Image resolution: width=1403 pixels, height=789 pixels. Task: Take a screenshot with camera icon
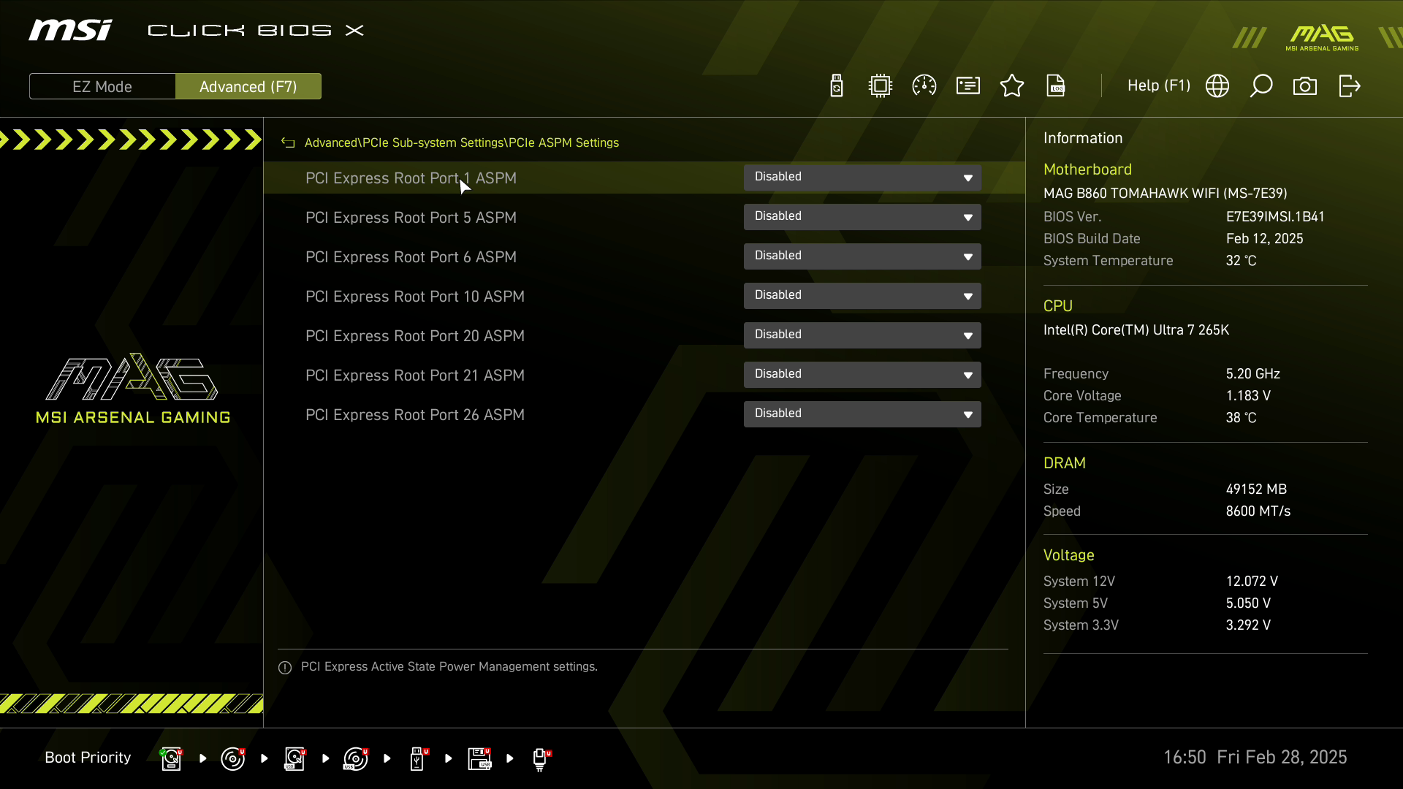[x=1305, y=86]
